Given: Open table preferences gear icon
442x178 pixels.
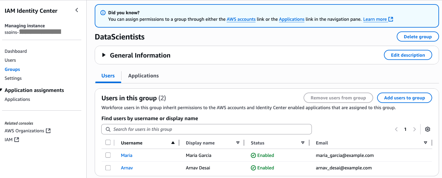Looking at the screenshot, I should click(x=428, y=129).
